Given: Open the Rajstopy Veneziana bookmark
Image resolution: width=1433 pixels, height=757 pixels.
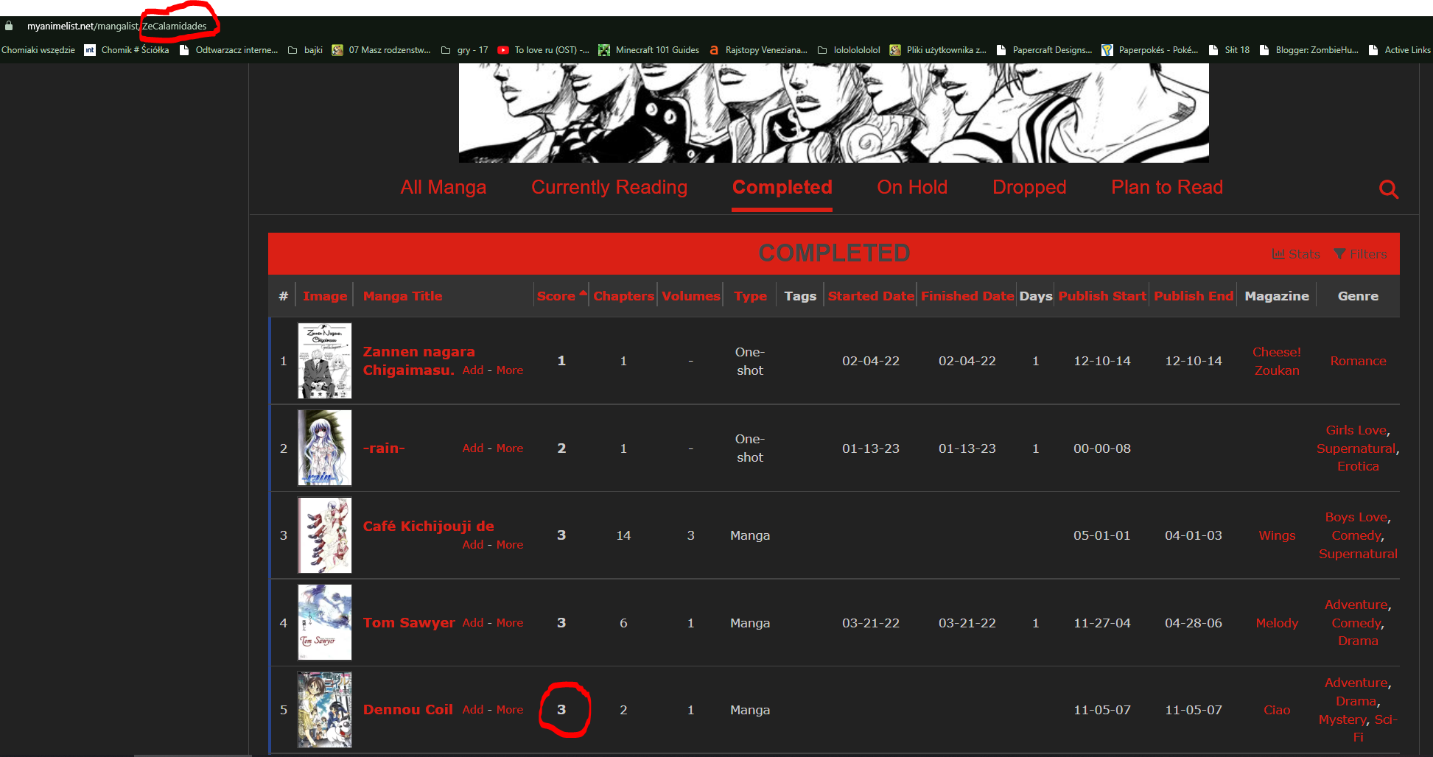Looking at the screenshot, I should (x=758, y=50).
